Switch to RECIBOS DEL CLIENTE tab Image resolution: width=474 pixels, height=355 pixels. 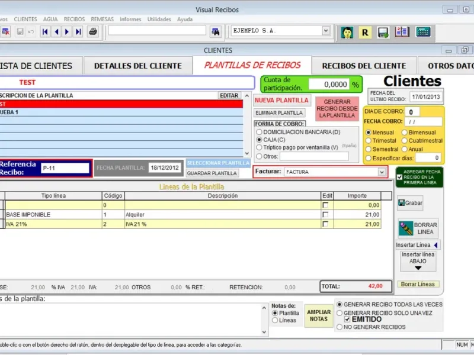click(x=364, y=66)
